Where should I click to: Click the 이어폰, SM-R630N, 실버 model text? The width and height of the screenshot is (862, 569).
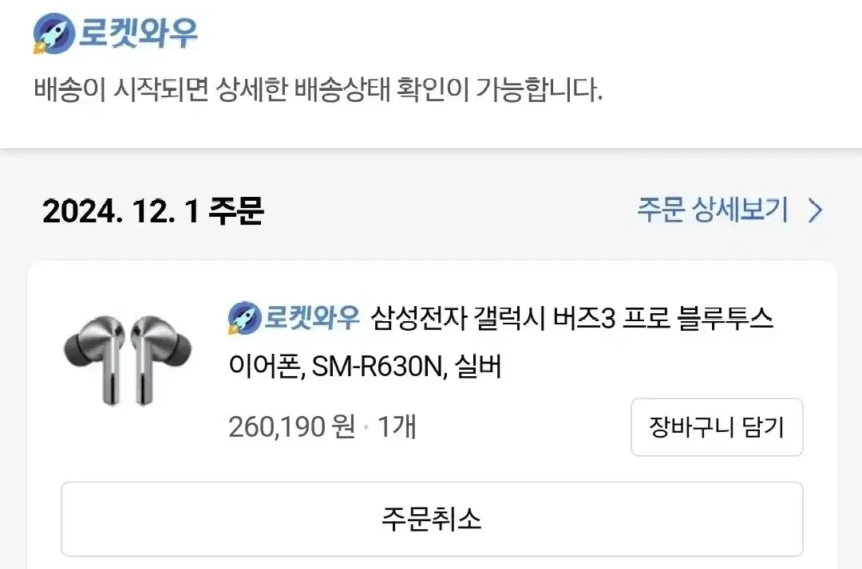[x=365, y=366]
